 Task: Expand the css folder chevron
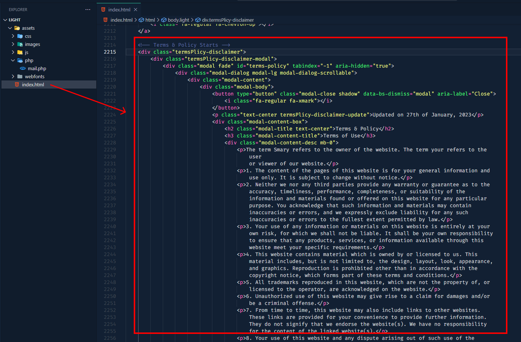(13, 36)
